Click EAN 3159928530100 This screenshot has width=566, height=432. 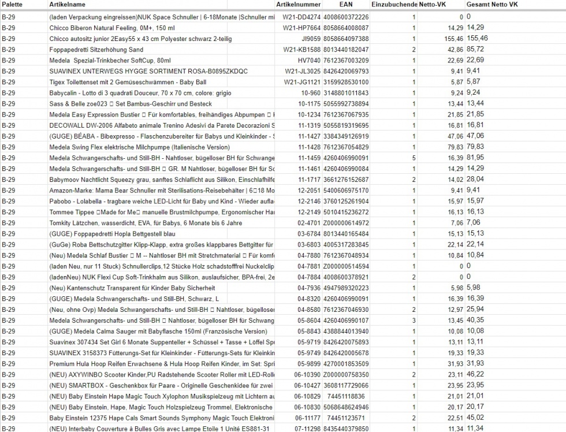346,82
